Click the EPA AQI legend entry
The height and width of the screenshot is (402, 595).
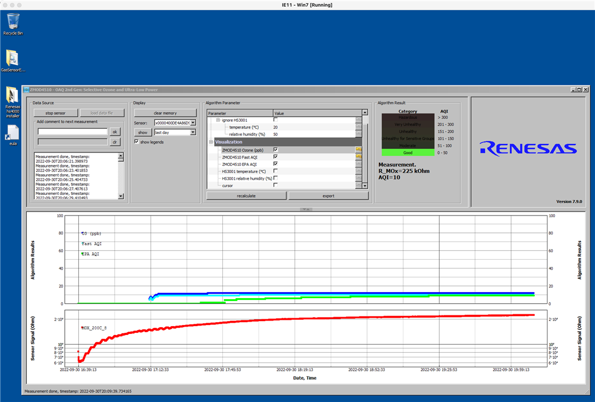(91, 253)
